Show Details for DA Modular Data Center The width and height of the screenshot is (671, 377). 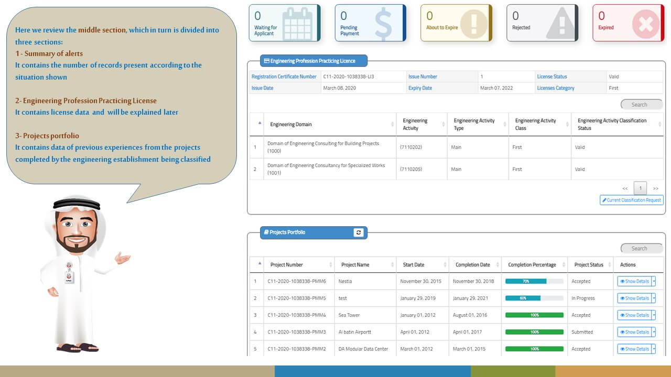pos(634,349)
